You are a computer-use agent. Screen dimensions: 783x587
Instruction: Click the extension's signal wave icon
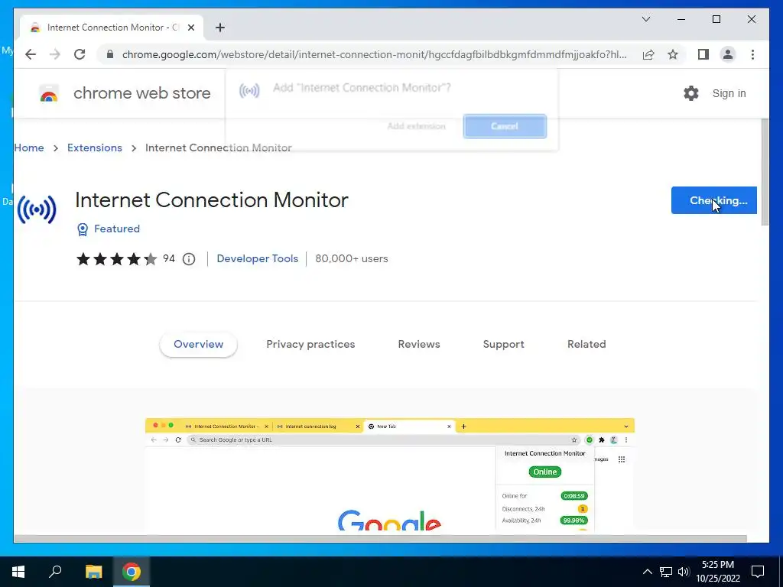point(37,209)
